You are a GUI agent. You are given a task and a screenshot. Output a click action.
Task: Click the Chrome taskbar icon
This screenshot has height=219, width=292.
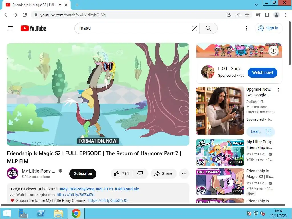point(76,213)
